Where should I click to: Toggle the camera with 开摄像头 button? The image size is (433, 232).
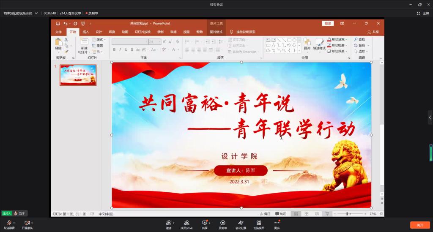(27, 223)
